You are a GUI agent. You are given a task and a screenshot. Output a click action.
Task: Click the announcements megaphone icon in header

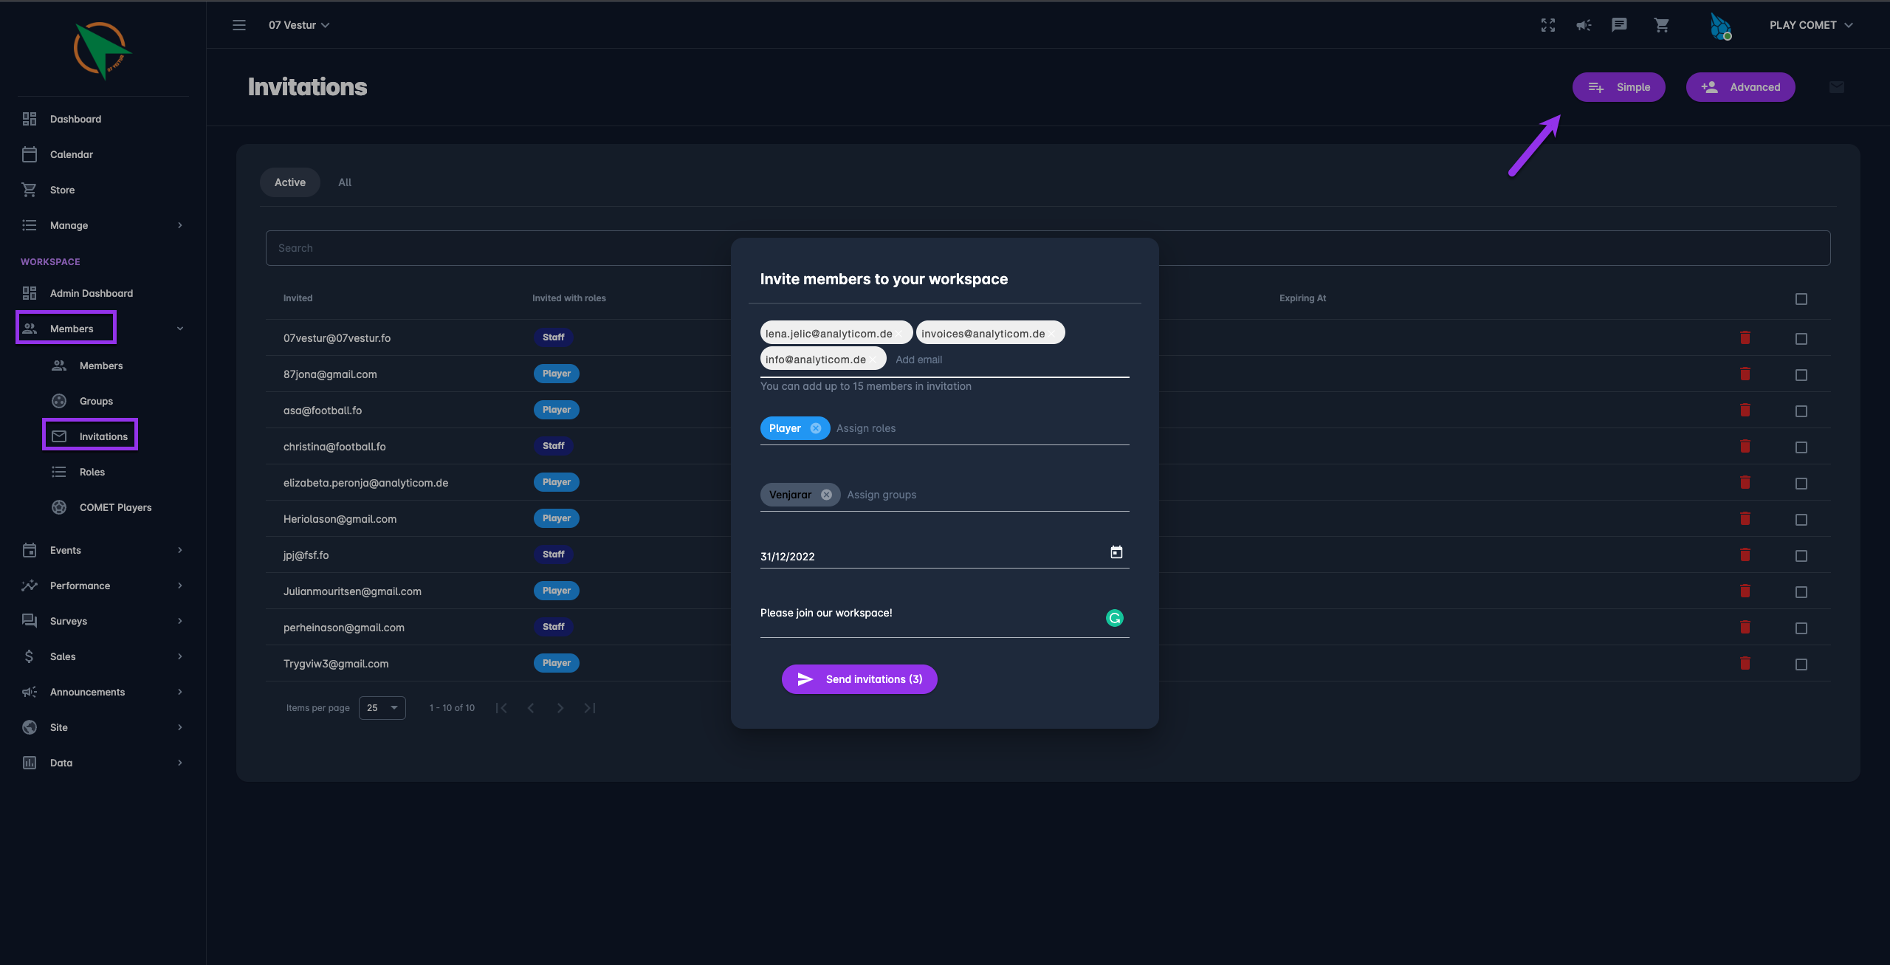pos(1584,25)
